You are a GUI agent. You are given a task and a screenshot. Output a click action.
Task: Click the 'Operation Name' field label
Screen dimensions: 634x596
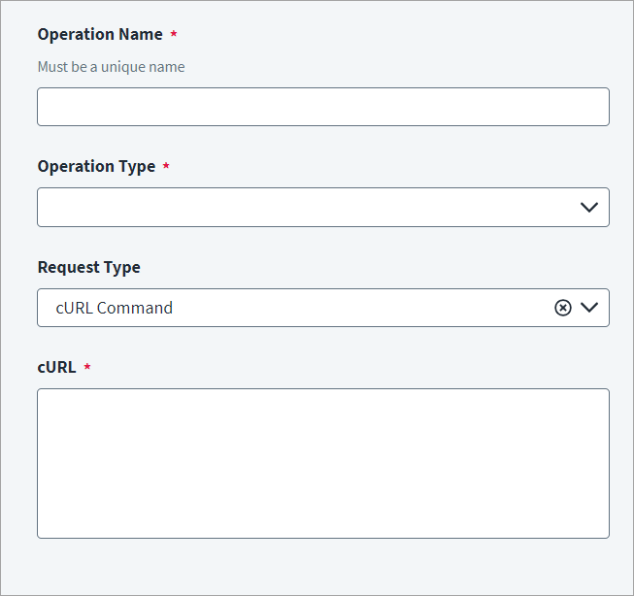point(100,35)
